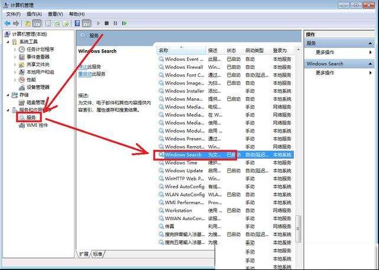Click the Restart service toolbar icon
The height and width of the screenshot is (270, 379).
coord(124,23)
